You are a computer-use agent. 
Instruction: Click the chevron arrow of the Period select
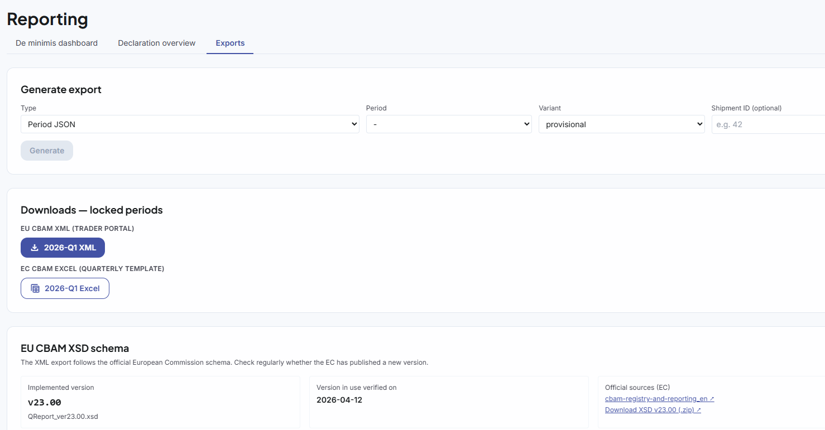pyautogui.click(x=526, y=124)
